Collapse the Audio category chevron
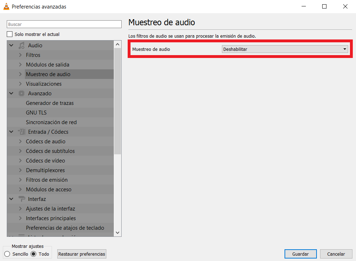Image resolution: width=356 pixels, height=261 pixels. (x=11, y=46)
